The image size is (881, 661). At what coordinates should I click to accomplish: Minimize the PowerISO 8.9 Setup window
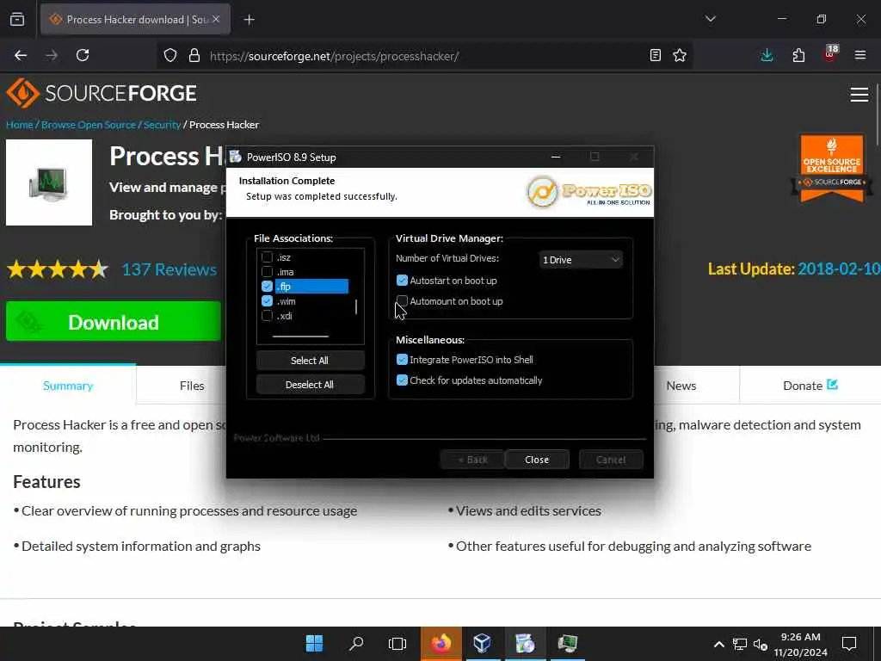[x=556, y=158]
